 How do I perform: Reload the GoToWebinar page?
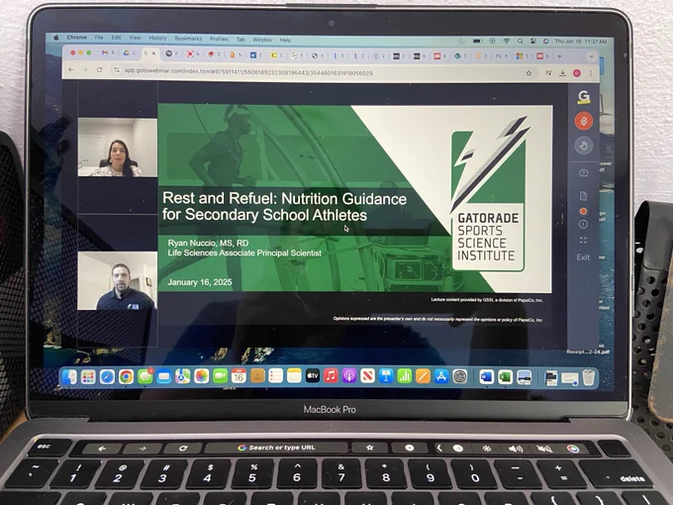pos(100,69)
